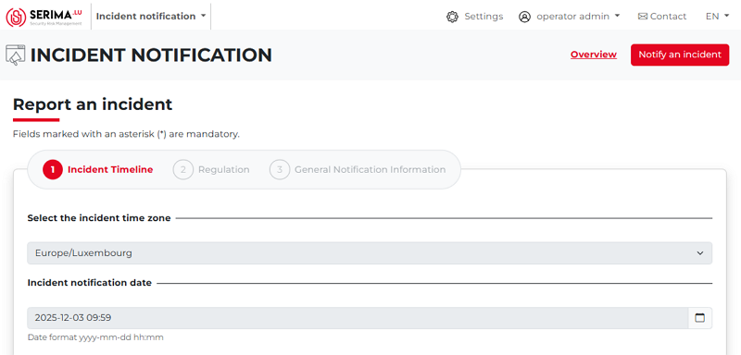Focus the incident notification date field
This screenshot has height=355, width=741.
(x=358, y=318)
